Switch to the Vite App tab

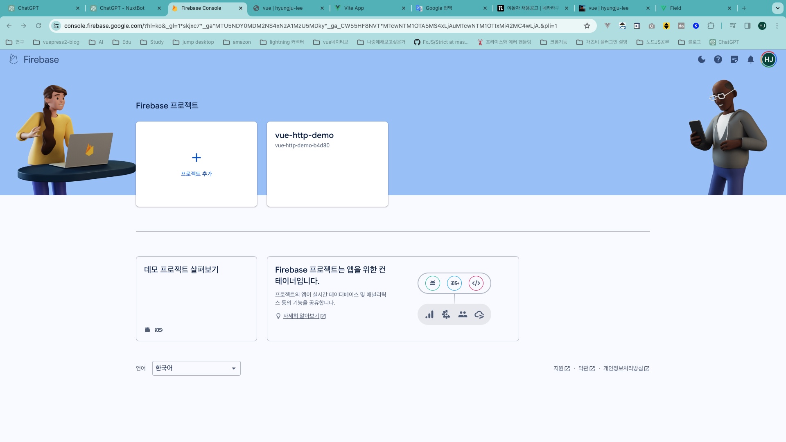pos(370,8)
